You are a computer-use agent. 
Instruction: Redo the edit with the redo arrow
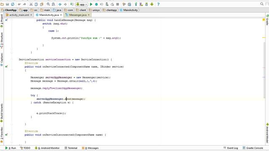click(24, 4)
